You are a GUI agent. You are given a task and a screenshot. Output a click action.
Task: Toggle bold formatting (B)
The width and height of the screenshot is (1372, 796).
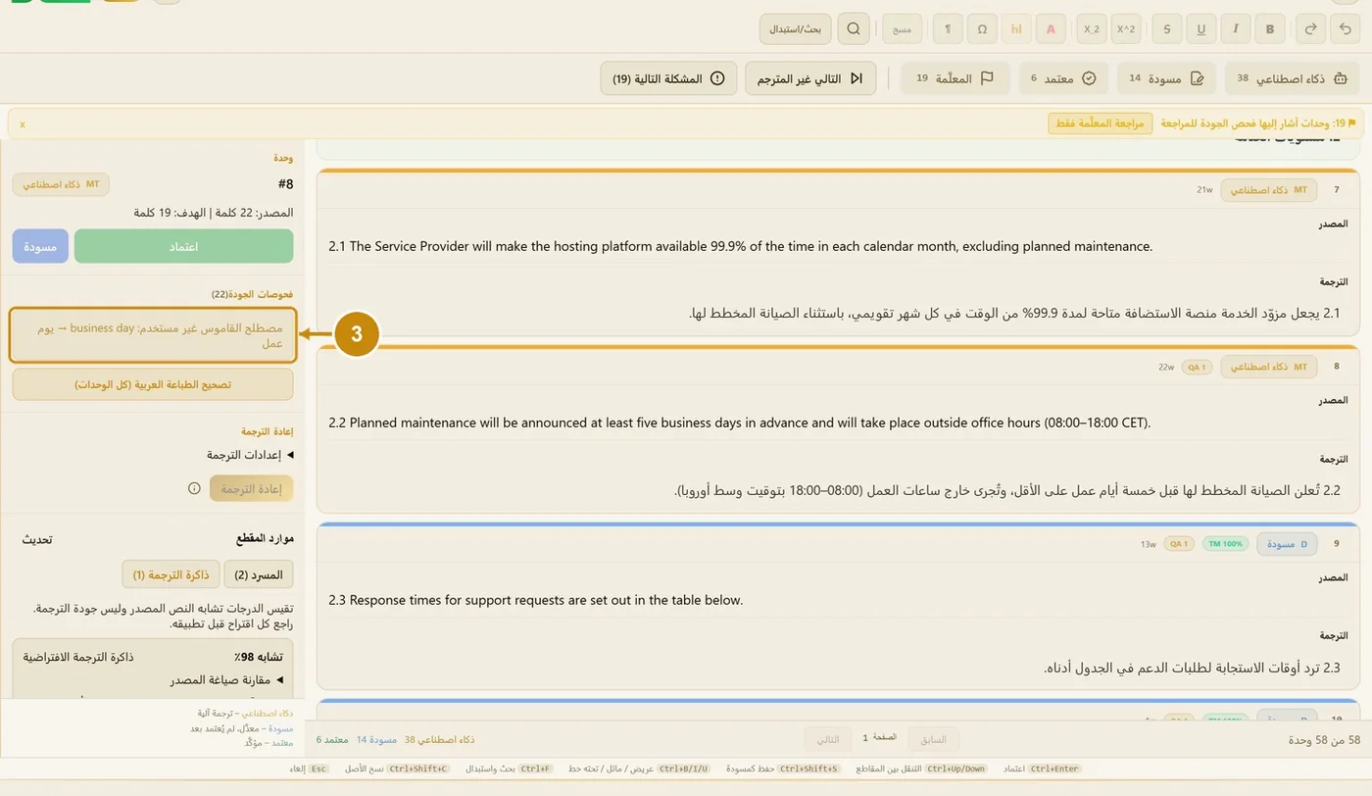coord(1270,29)
